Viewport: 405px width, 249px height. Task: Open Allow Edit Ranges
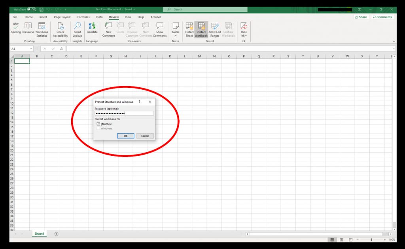(215, 28)
